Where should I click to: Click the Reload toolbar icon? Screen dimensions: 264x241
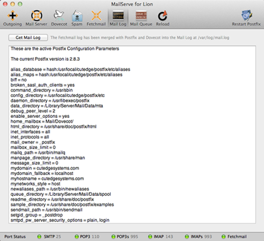162,18
